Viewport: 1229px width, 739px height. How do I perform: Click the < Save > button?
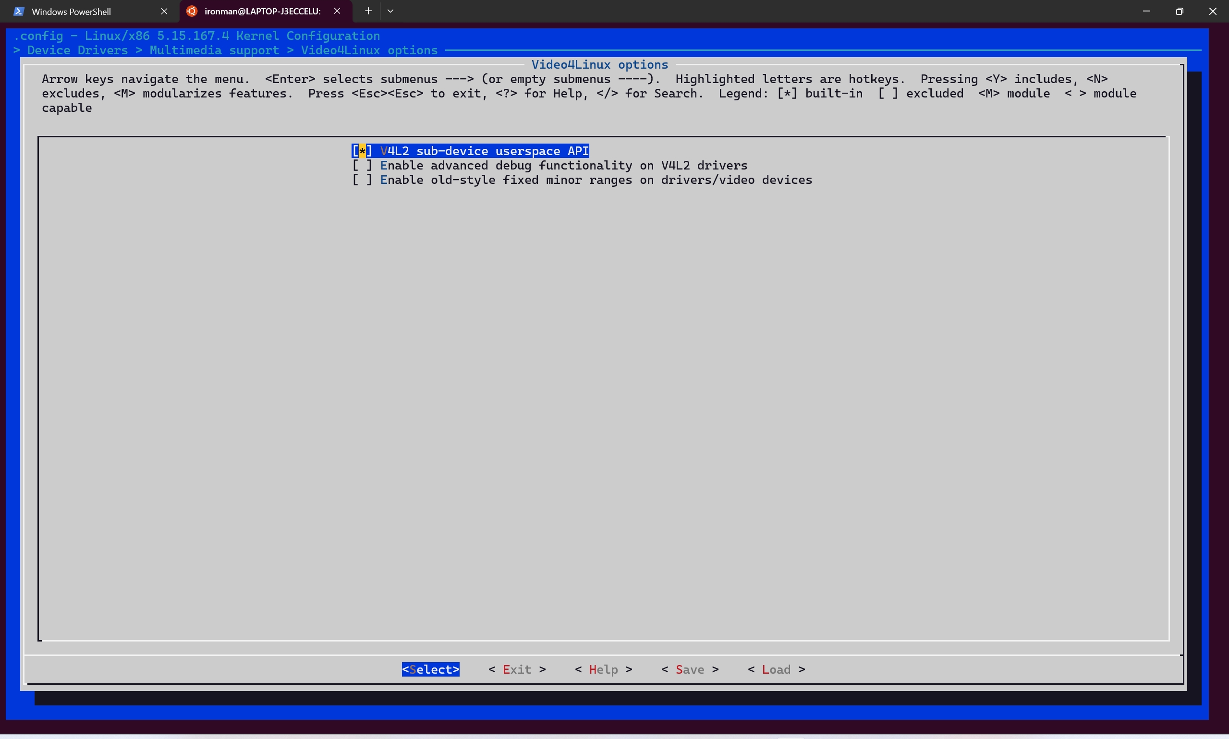[690, 669]
